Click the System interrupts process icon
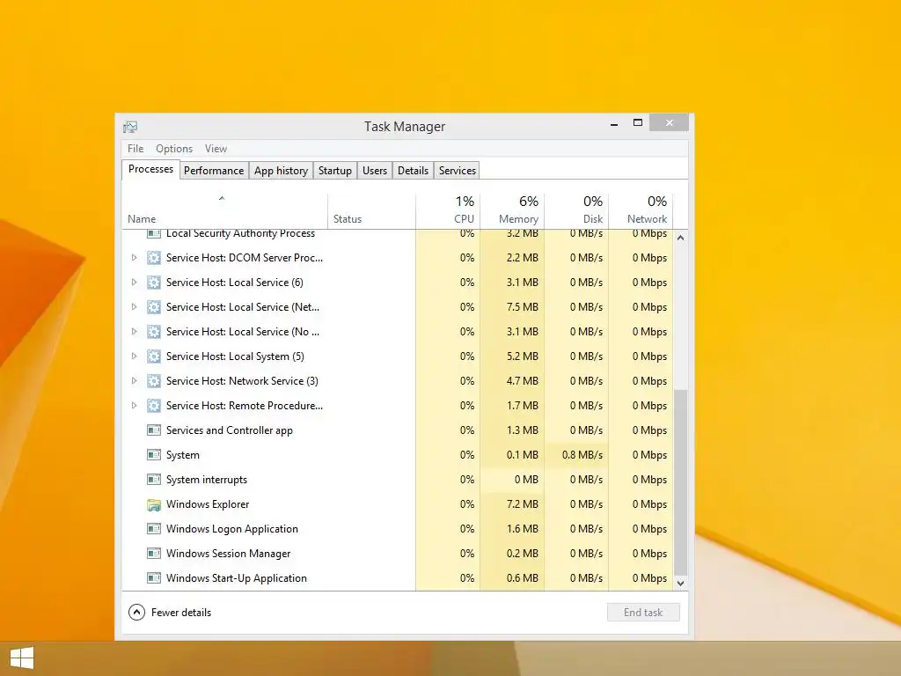This screenshot has height=676, width=901. point(153,480)
